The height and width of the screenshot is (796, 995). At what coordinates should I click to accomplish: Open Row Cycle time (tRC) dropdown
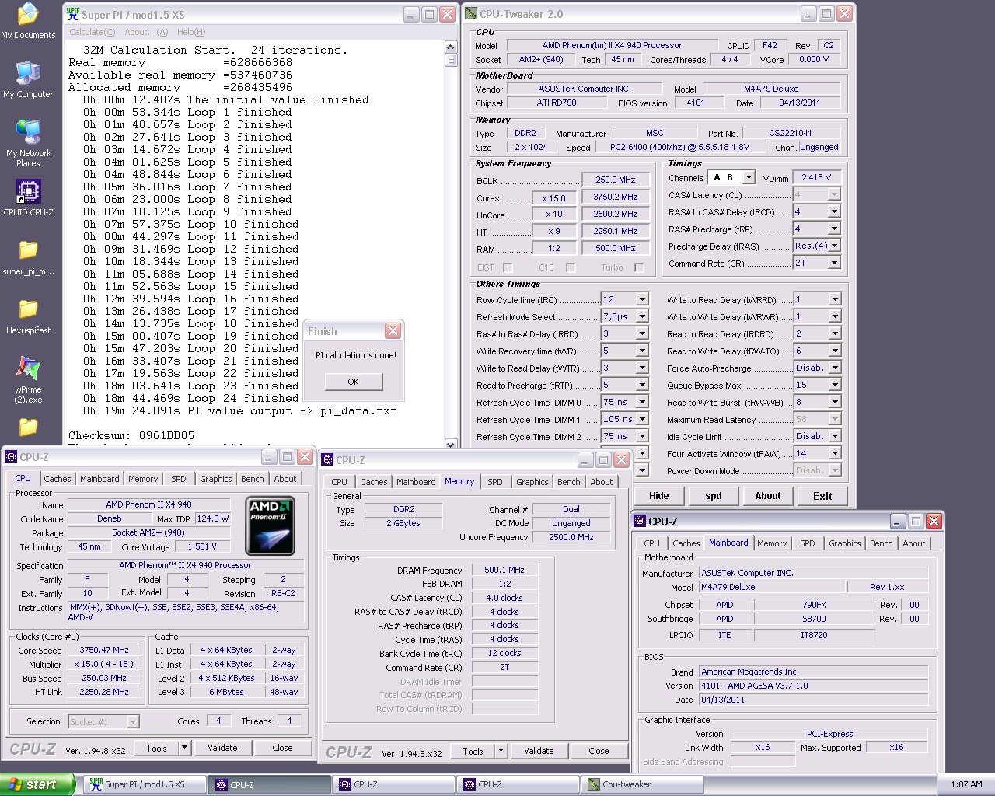pos(642,299)
